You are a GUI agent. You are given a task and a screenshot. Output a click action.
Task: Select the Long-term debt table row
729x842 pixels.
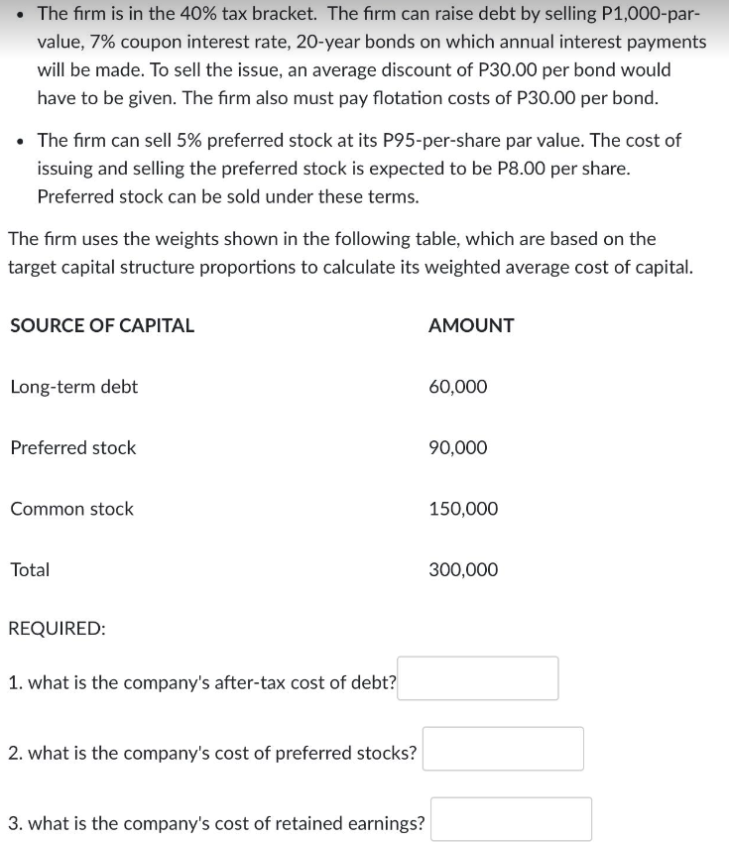[x=73, y=387]
